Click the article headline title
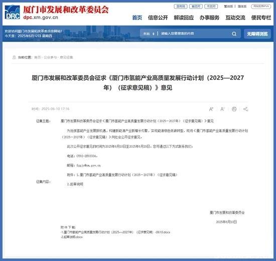 (x=138, y=83)
